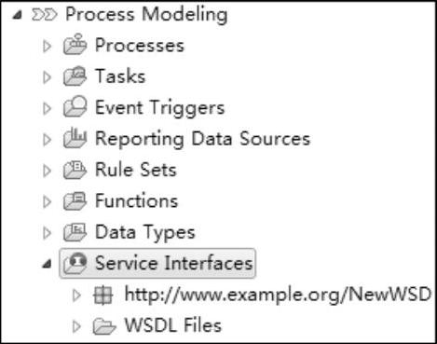Click the Rule Sets folder icon
437x344 pixels.
[x=75, y=170]
